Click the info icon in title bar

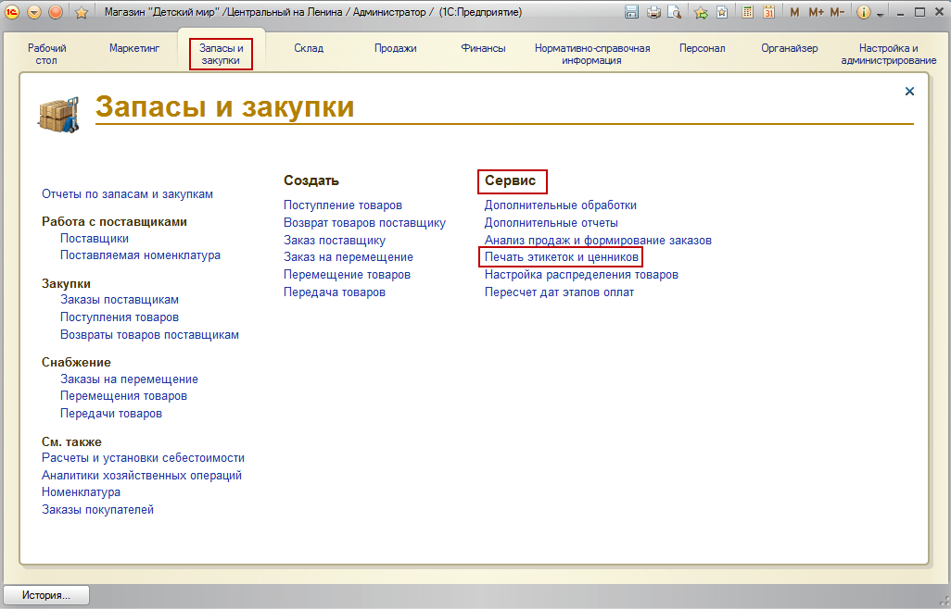pos(864,12)
